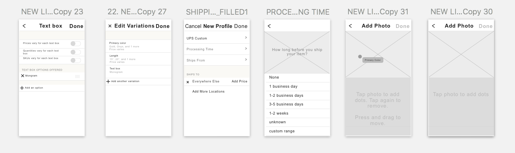Click Add More Locations link

[x=209, y=92]
